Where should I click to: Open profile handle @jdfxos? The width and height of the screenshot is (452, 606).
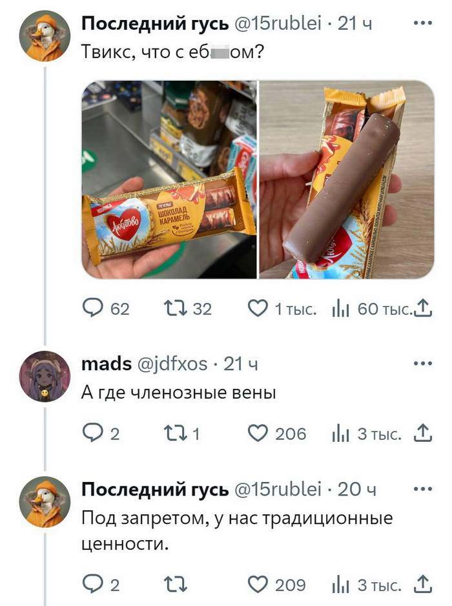172,364
